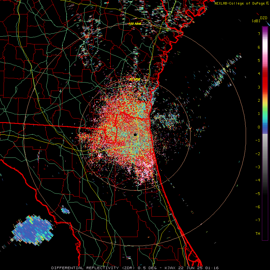
Task: Click the color scale value -1
Action: point(258,140)
